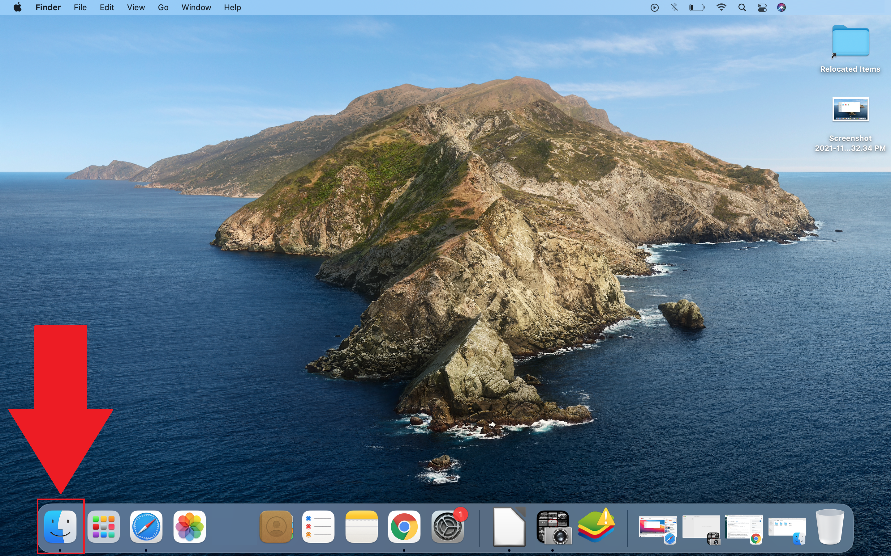Open Finder from the Dock
This screenshot has height=556, width=891.
(60, 526)
